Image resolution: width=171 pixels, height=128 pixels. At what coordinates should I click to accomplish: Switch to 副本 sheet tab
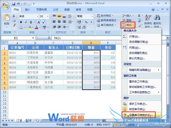pyautogui.click(x=28, y=121)
